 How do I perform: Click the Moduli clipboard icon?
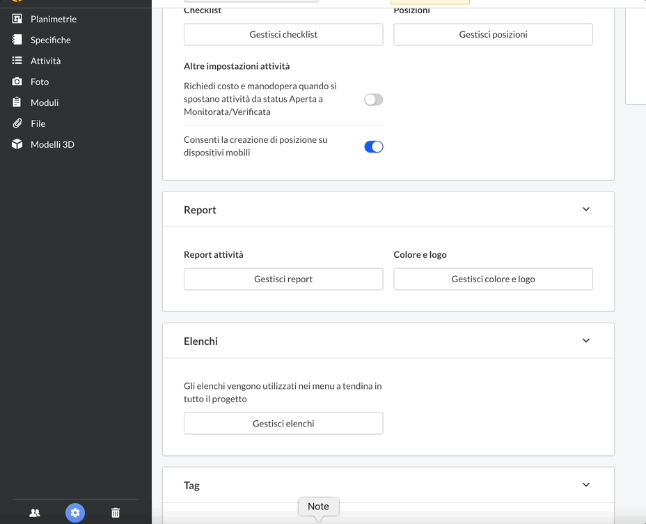[17, 102]
